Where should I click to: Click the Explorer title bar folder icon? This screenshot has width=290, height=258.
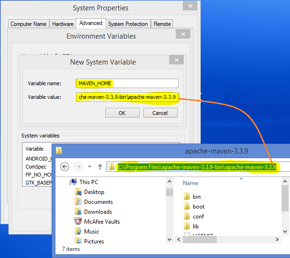point(59,151)
